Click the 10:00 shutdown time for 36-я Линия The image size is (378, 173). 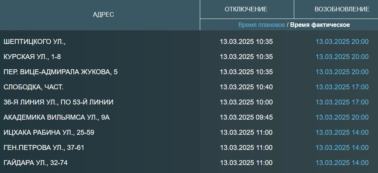tap(246, 102)
